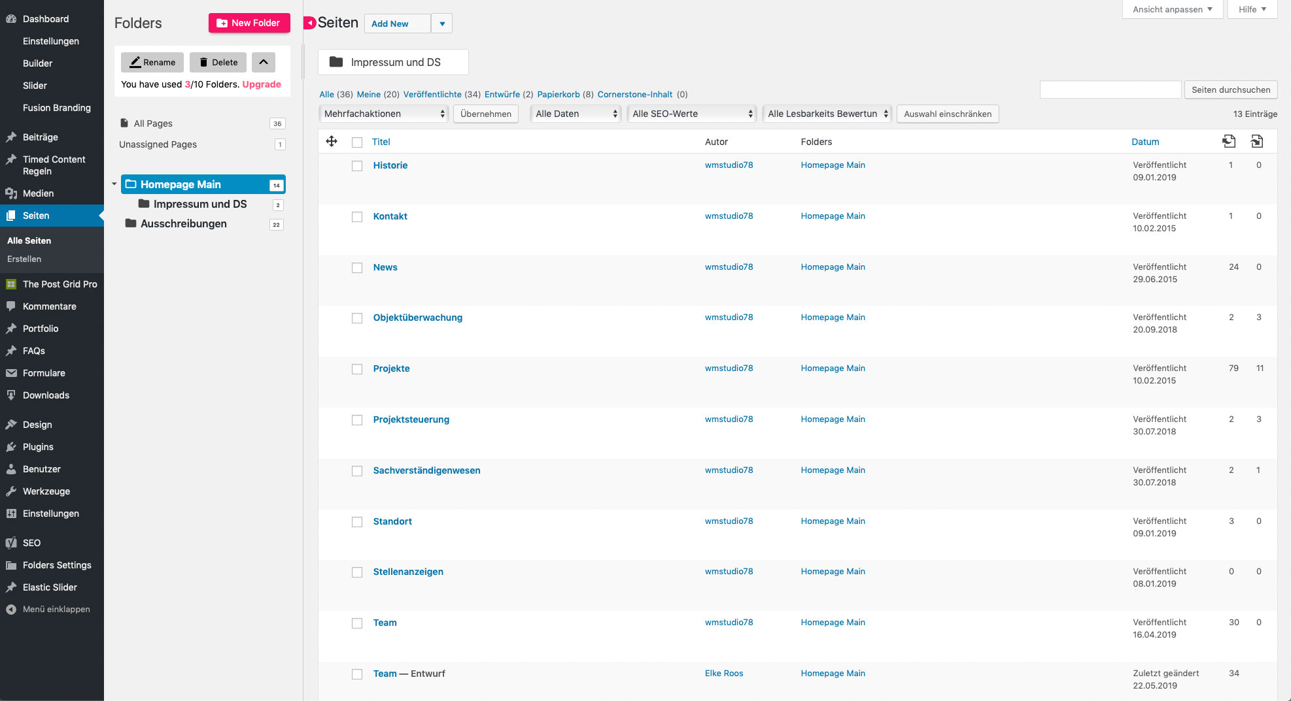
Task: Click the SEO icon in sidebar
Action: [x=11, y=543]
